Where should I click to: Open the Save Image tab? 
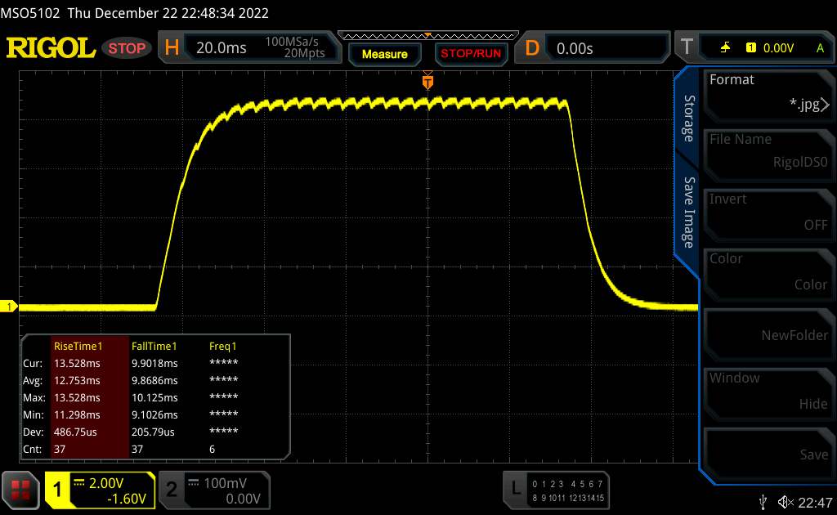pyautogui.click(x=688, y=212)
